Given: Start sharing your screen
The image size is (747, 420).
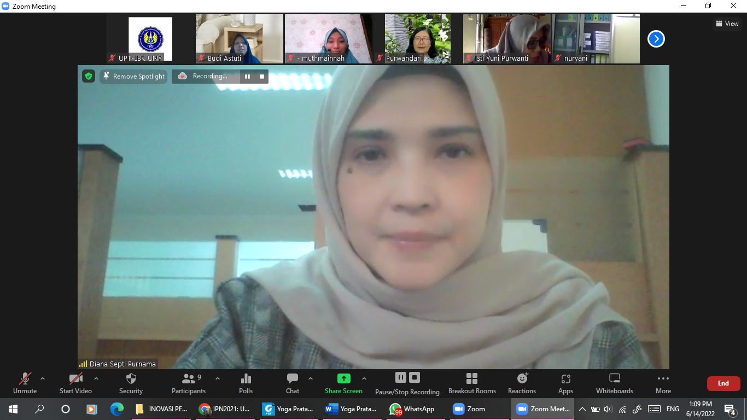Looking at the screenshot, I should (343, 383).
